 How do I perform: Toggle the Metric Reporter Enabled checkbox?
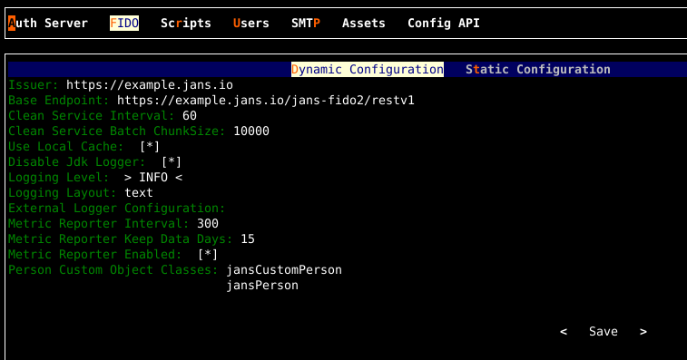208,255
